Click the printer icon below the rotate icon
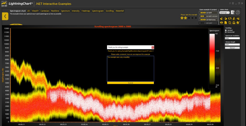 click(x=222, y=23)
